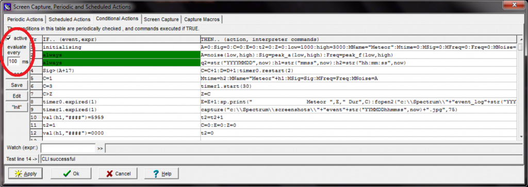The width and height of the screenshot is (528, 187).
Task: Select the 't2=1' condition cell
Action: (121, 125)
